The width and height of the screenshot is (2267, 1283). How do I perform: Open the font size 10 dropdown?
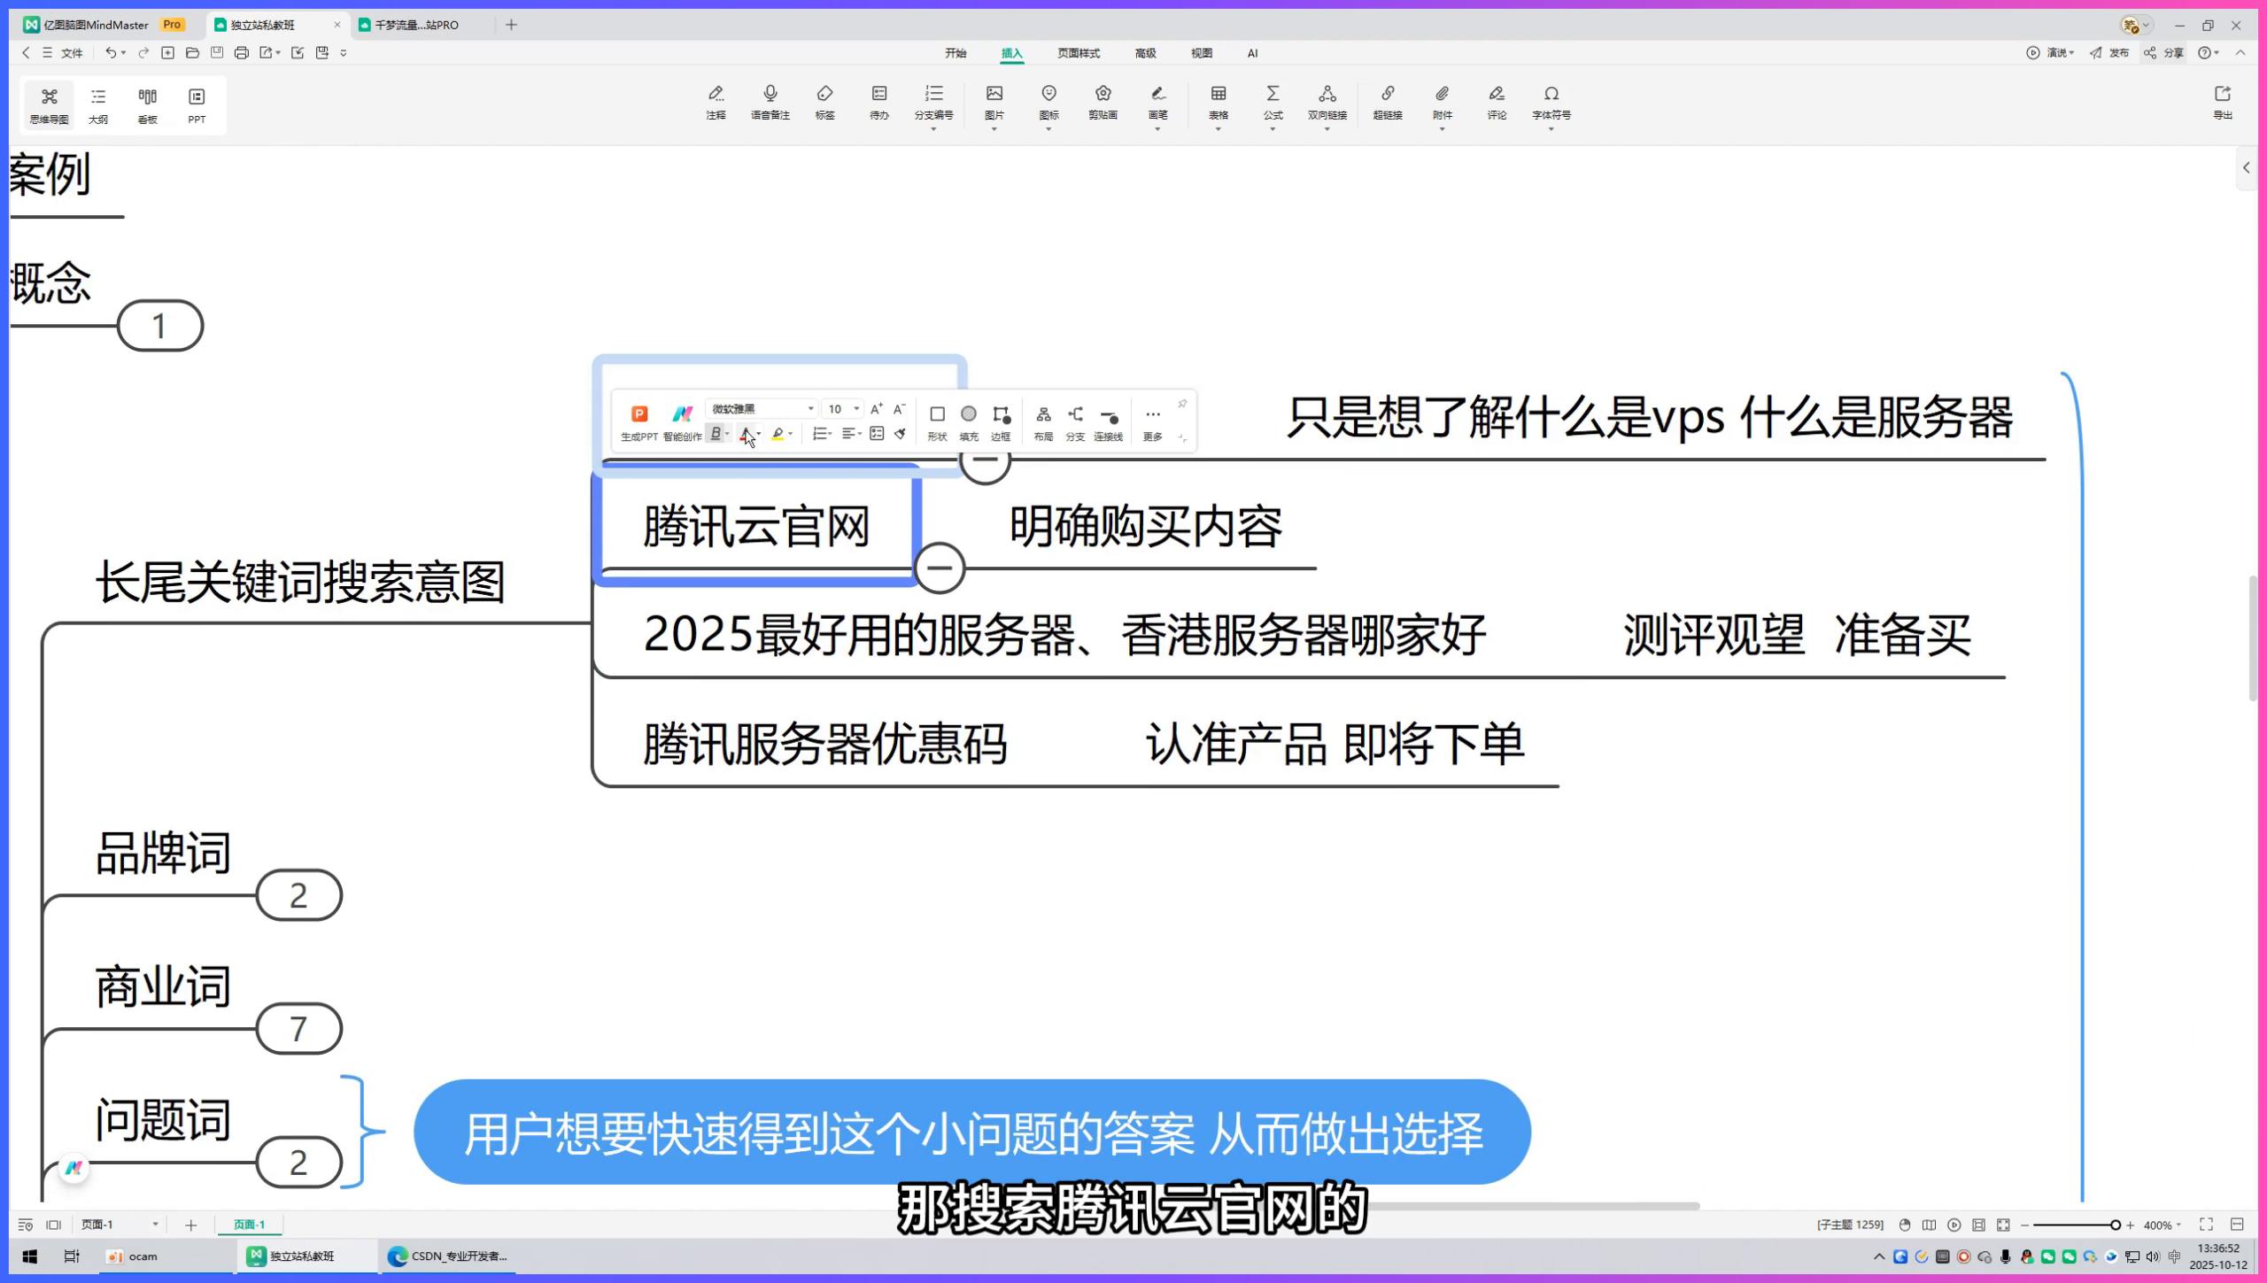[842, 409]
